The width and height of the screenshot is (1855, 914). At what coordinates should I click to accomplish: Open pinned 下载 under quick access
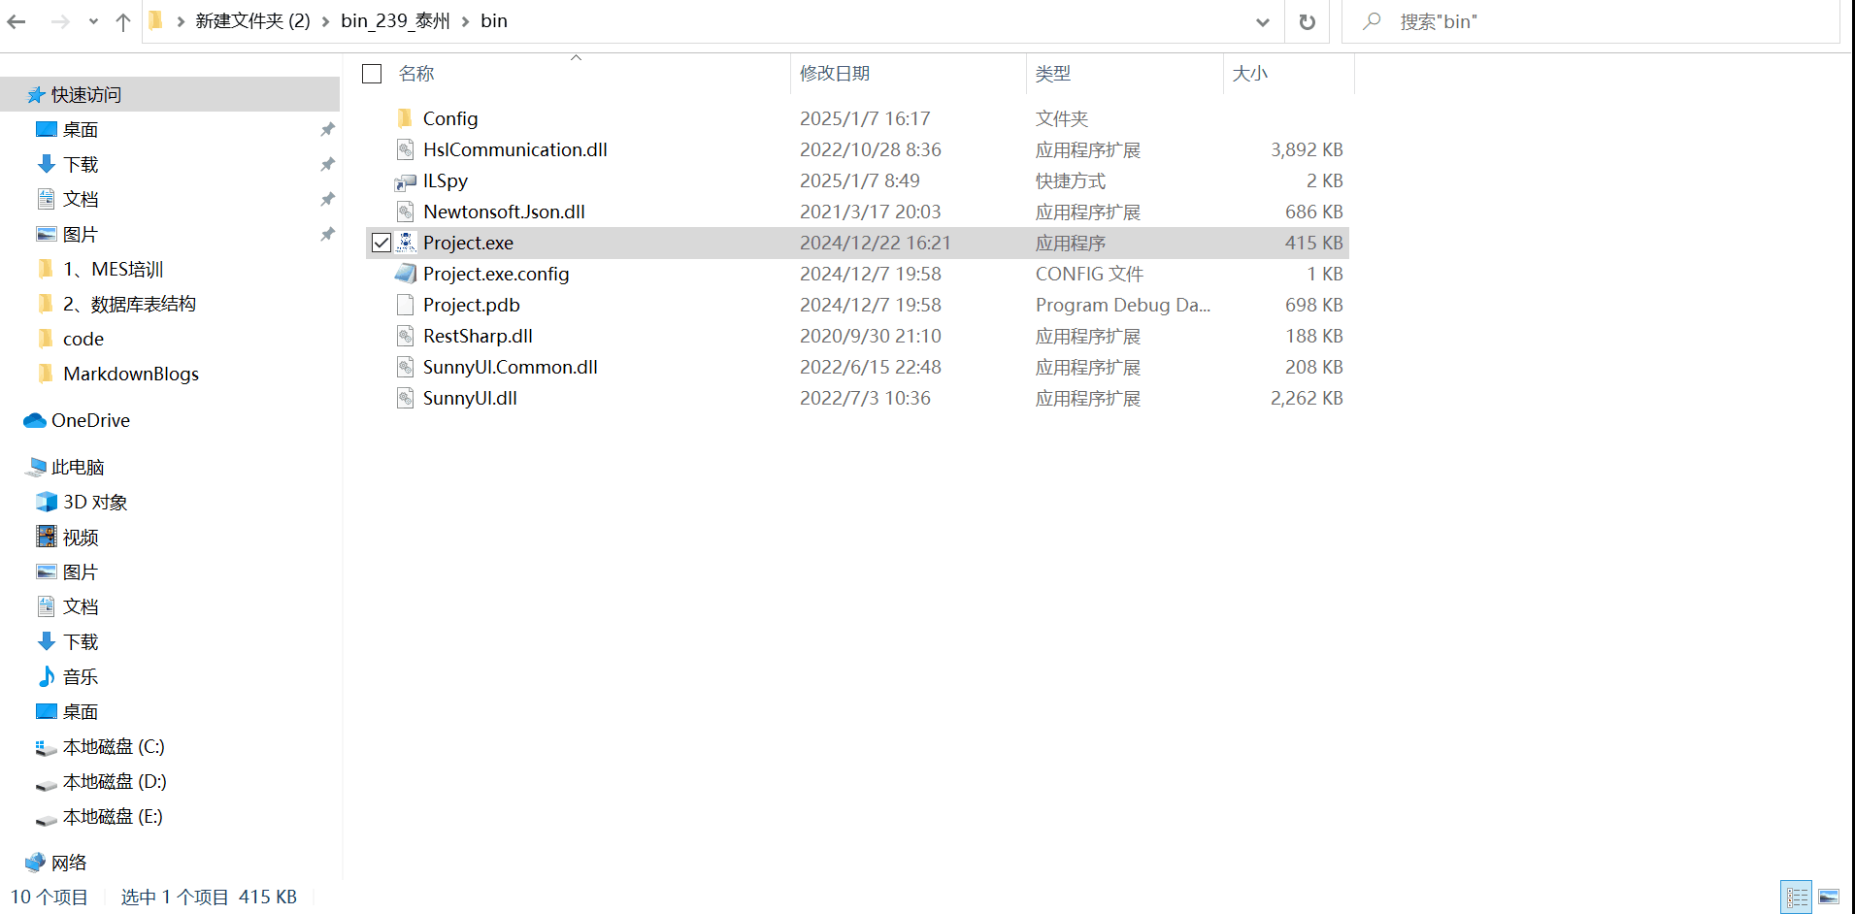(81, 165)
